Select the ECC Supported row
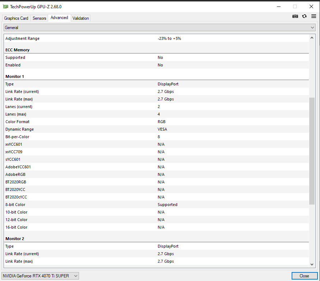Screen dimensions: 320x281 coord(156,57)
